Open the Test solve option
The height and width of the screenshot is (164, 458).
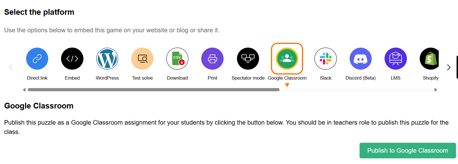[142, 59]
